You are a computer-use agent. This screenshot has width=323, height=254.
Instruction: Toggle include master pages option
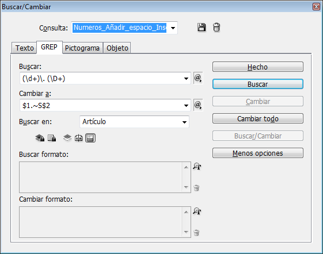(79, 138)
